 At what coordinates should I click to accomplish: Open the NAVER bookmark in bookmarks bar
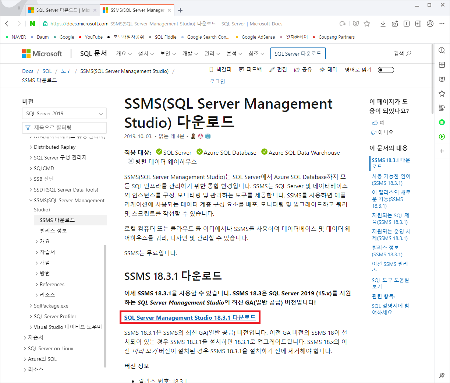pyautogui.click(x=16, y=37)
